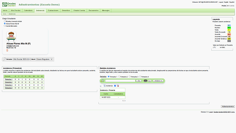Click the Presente P blue swatch
This screenshot has width=236, height=133.
(x=229, y=25)
